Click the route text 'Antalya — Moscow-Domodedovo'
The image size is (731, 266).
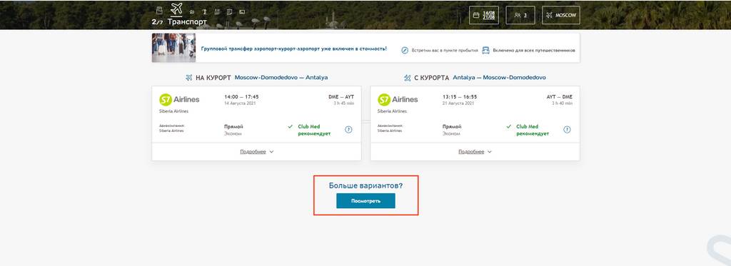[x=499, y=77]
